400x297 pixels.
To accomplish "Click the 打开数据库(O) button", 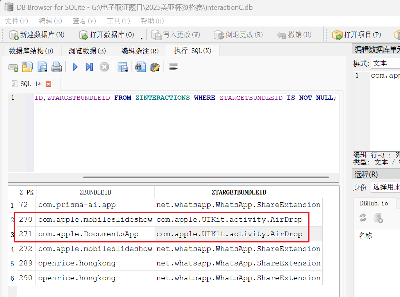I will pos(107,35).
